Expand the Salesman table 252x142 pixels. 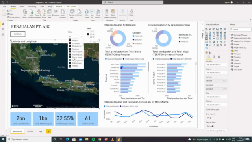[x=230, y=63]
